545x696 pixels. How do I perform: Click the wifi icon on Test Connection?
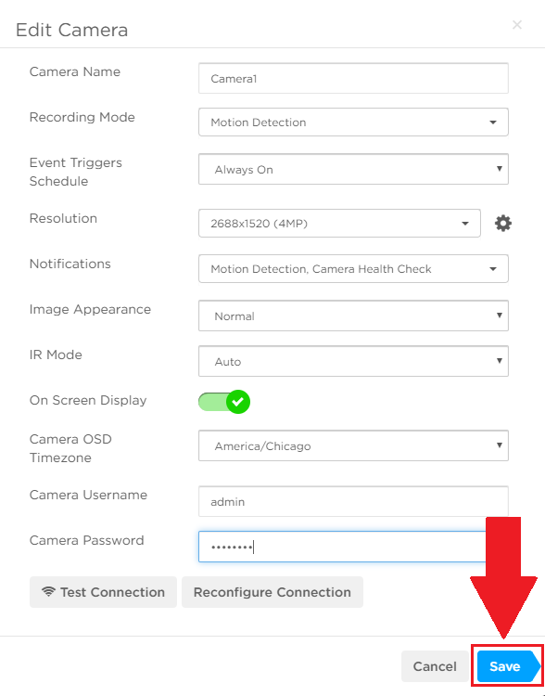tap(49, 591)
